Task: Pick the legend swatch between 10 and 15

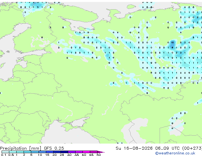Action: [42, 152]
